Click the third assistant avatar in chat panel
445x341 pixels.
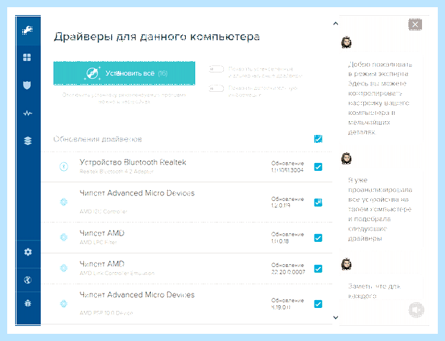[347, 264]
